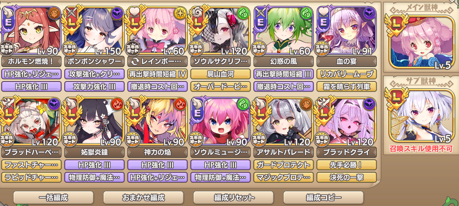Select 先手必勝！ ability slot
Screen dimensions: 459x206
click(346, 165)
